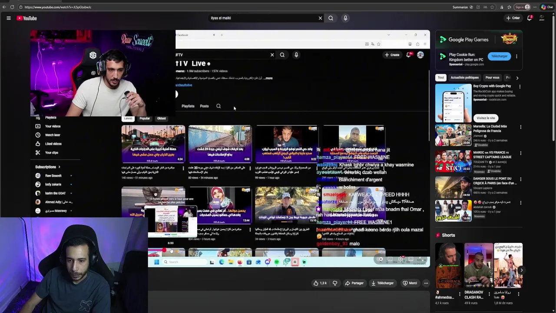Open the channel avatar account menu
This screenshot has height=313, width=556.
click(x=542, y=18)
